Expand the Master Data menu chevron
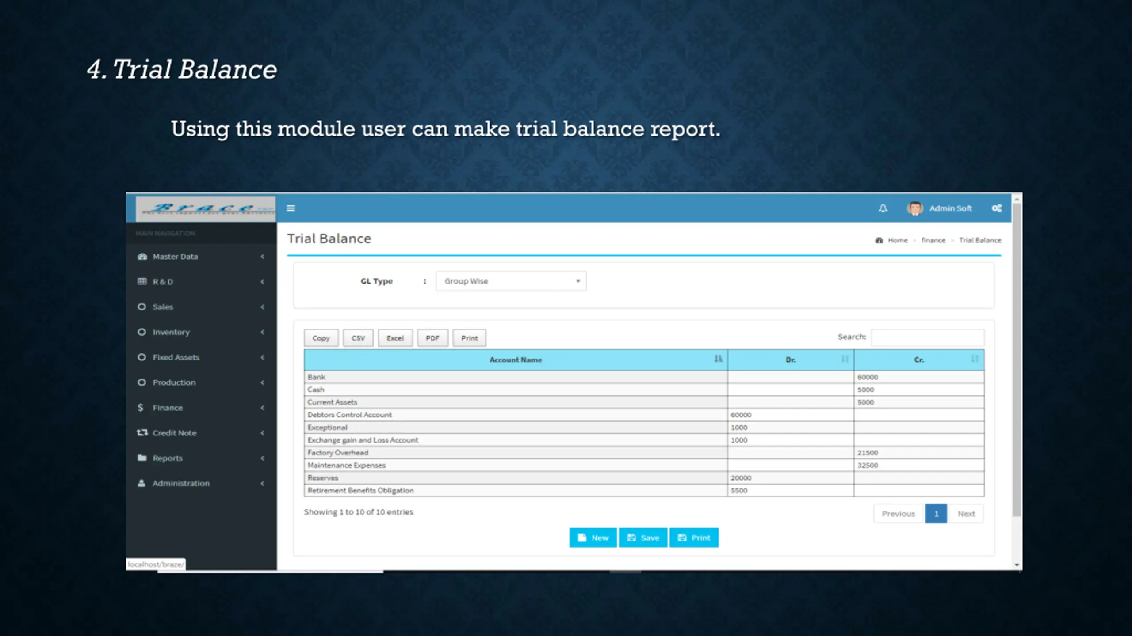1132x636 pixels. (263, 257)
